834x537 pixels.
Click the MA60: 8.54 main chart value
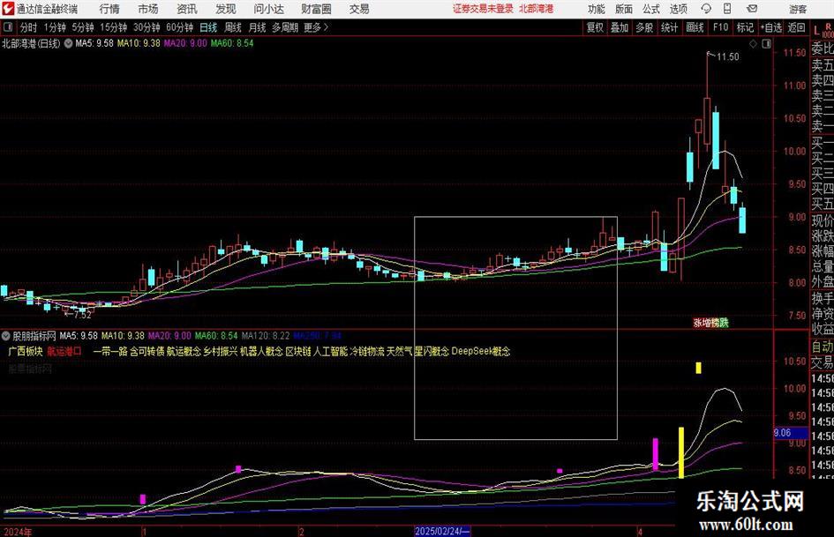click(x=232, y=43)
